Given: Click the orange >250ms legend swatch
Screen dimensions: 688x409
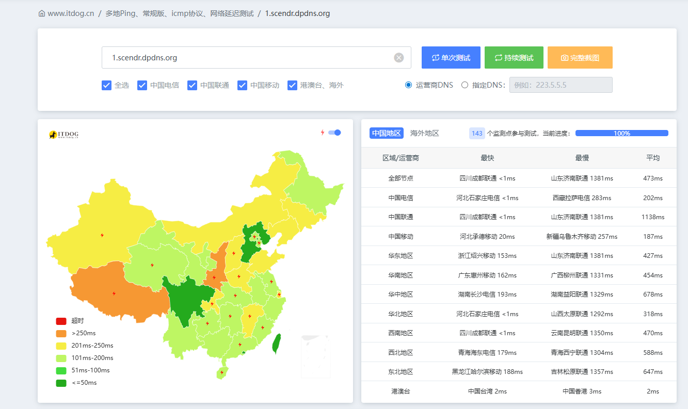Looking at the screenshot, I should [x=61, y=333].
